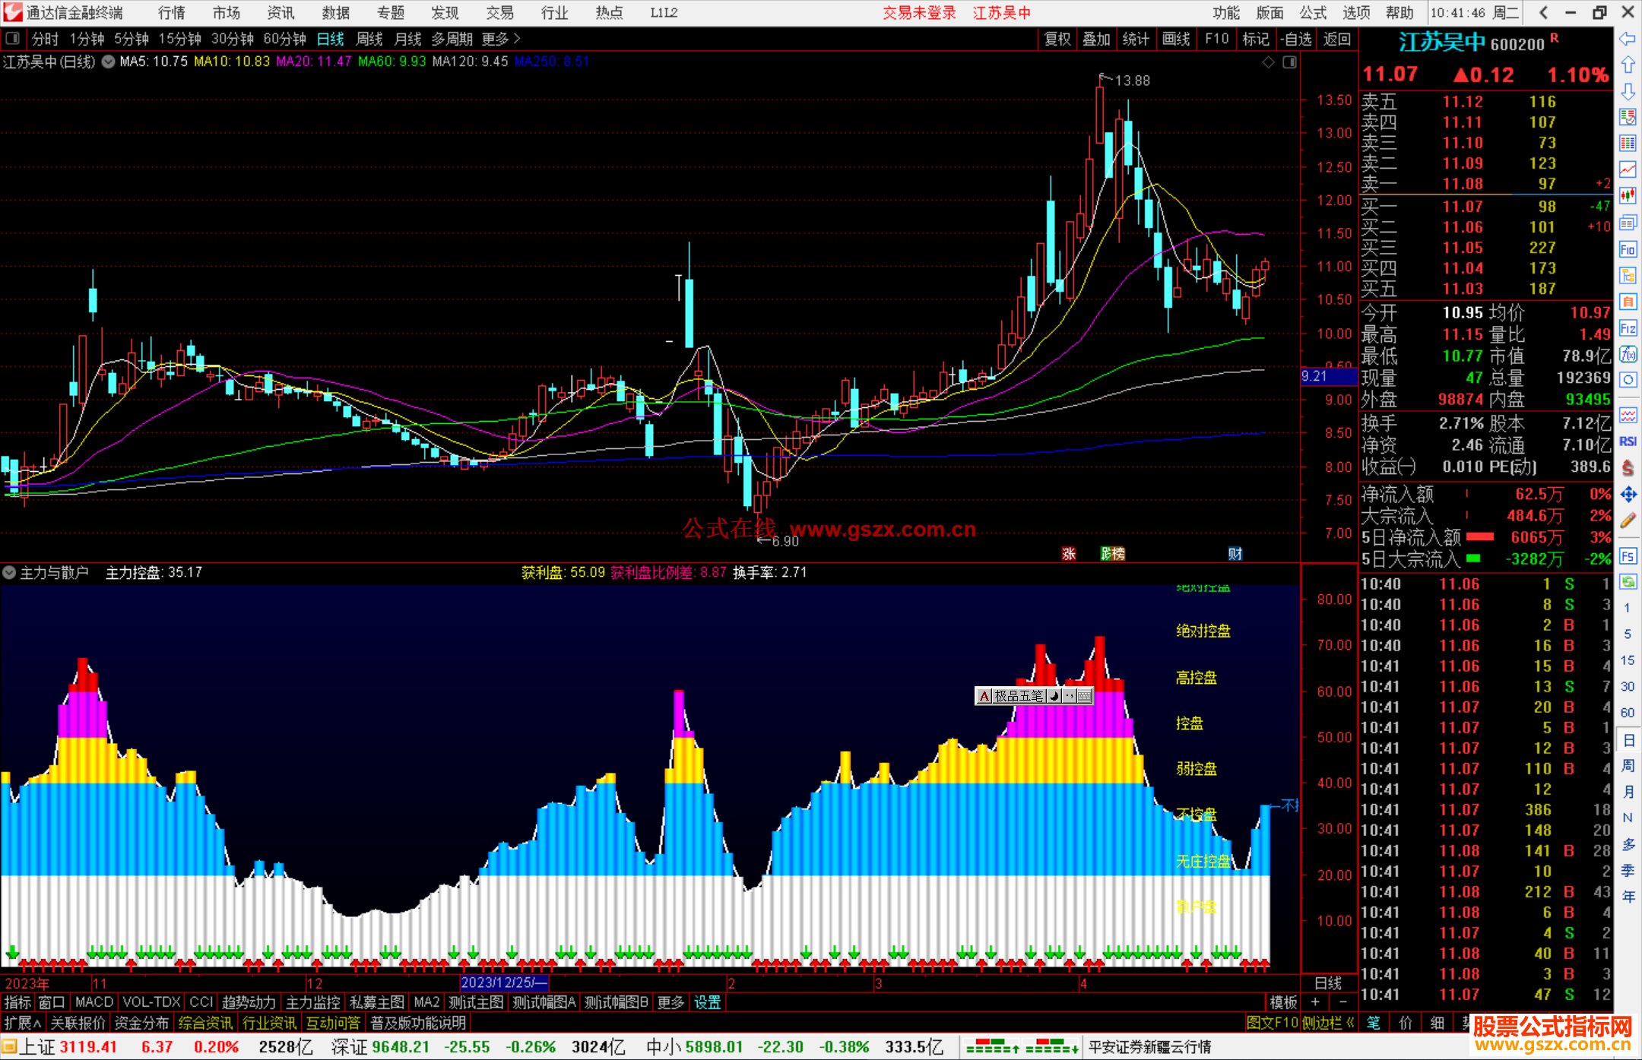The height and width of the screenshot is (1060, 1642).
Task: Click the blue left arrow back icon
Action: pyautogui.click(x=1628, y=39)
